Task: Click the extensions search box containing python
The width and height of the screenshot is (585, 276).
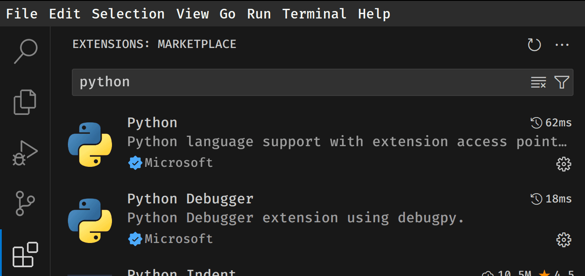Action: [x=300, y=82]
